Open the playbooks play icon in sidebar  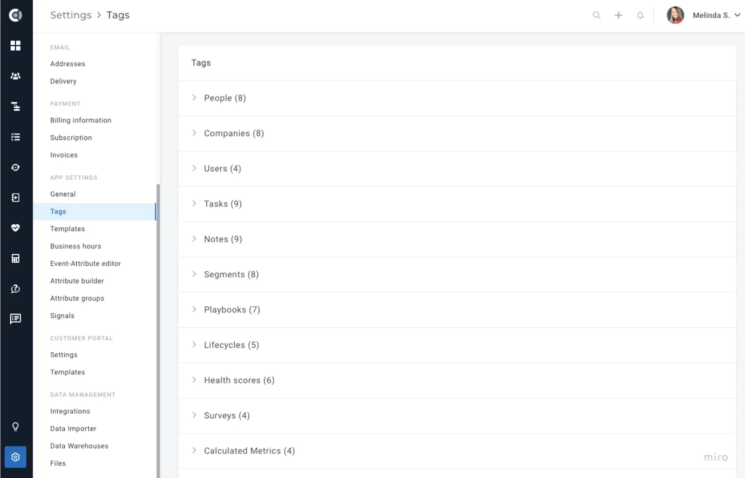(15, 198)
